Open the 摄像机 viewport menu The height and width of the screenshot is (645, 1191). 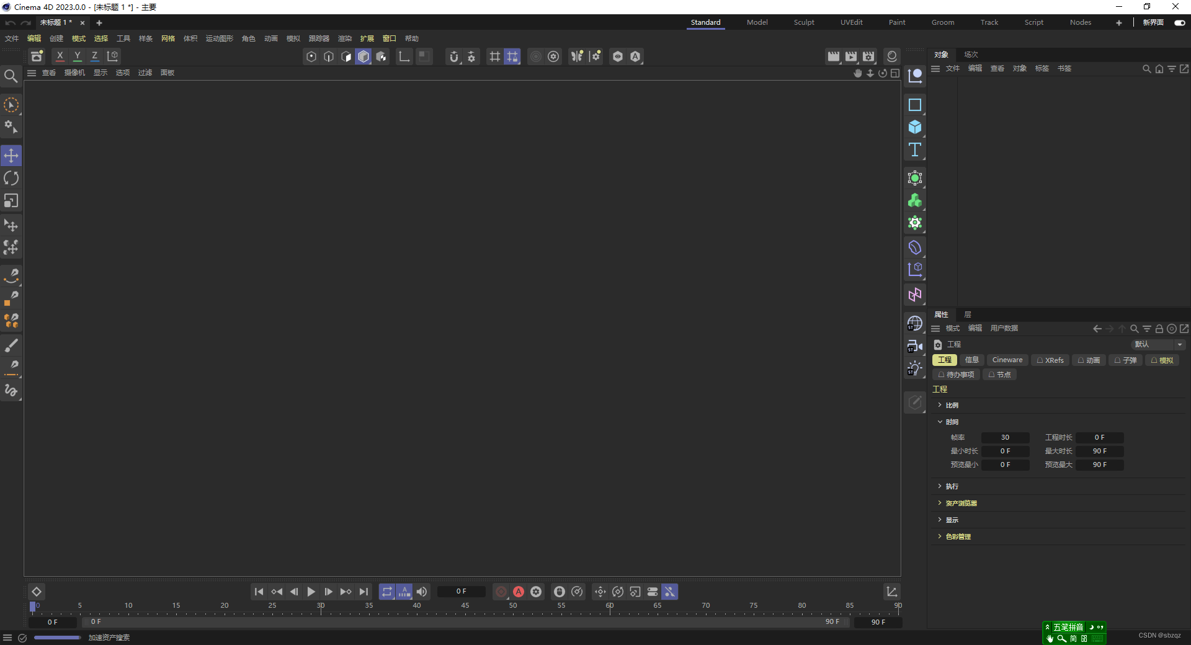point(74,73)
